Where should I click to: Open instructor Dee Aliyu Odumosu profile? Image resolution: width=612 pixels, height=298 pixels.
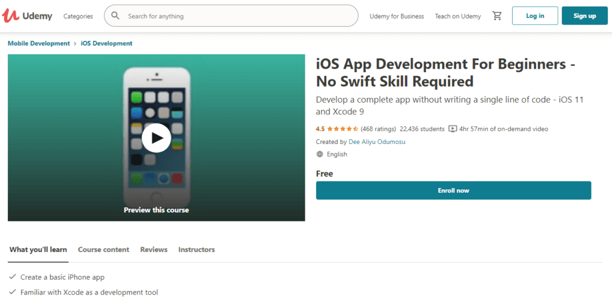(x=377, y=142)
